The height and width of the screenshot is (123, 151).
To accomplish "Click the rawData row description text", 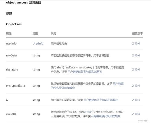I will (x=80, y=55).
